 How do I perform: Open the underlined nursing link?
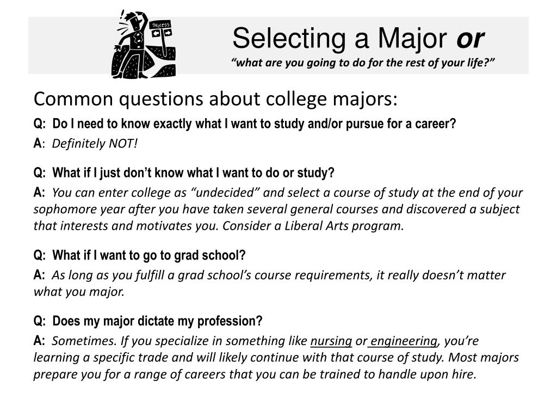point(331,341)
